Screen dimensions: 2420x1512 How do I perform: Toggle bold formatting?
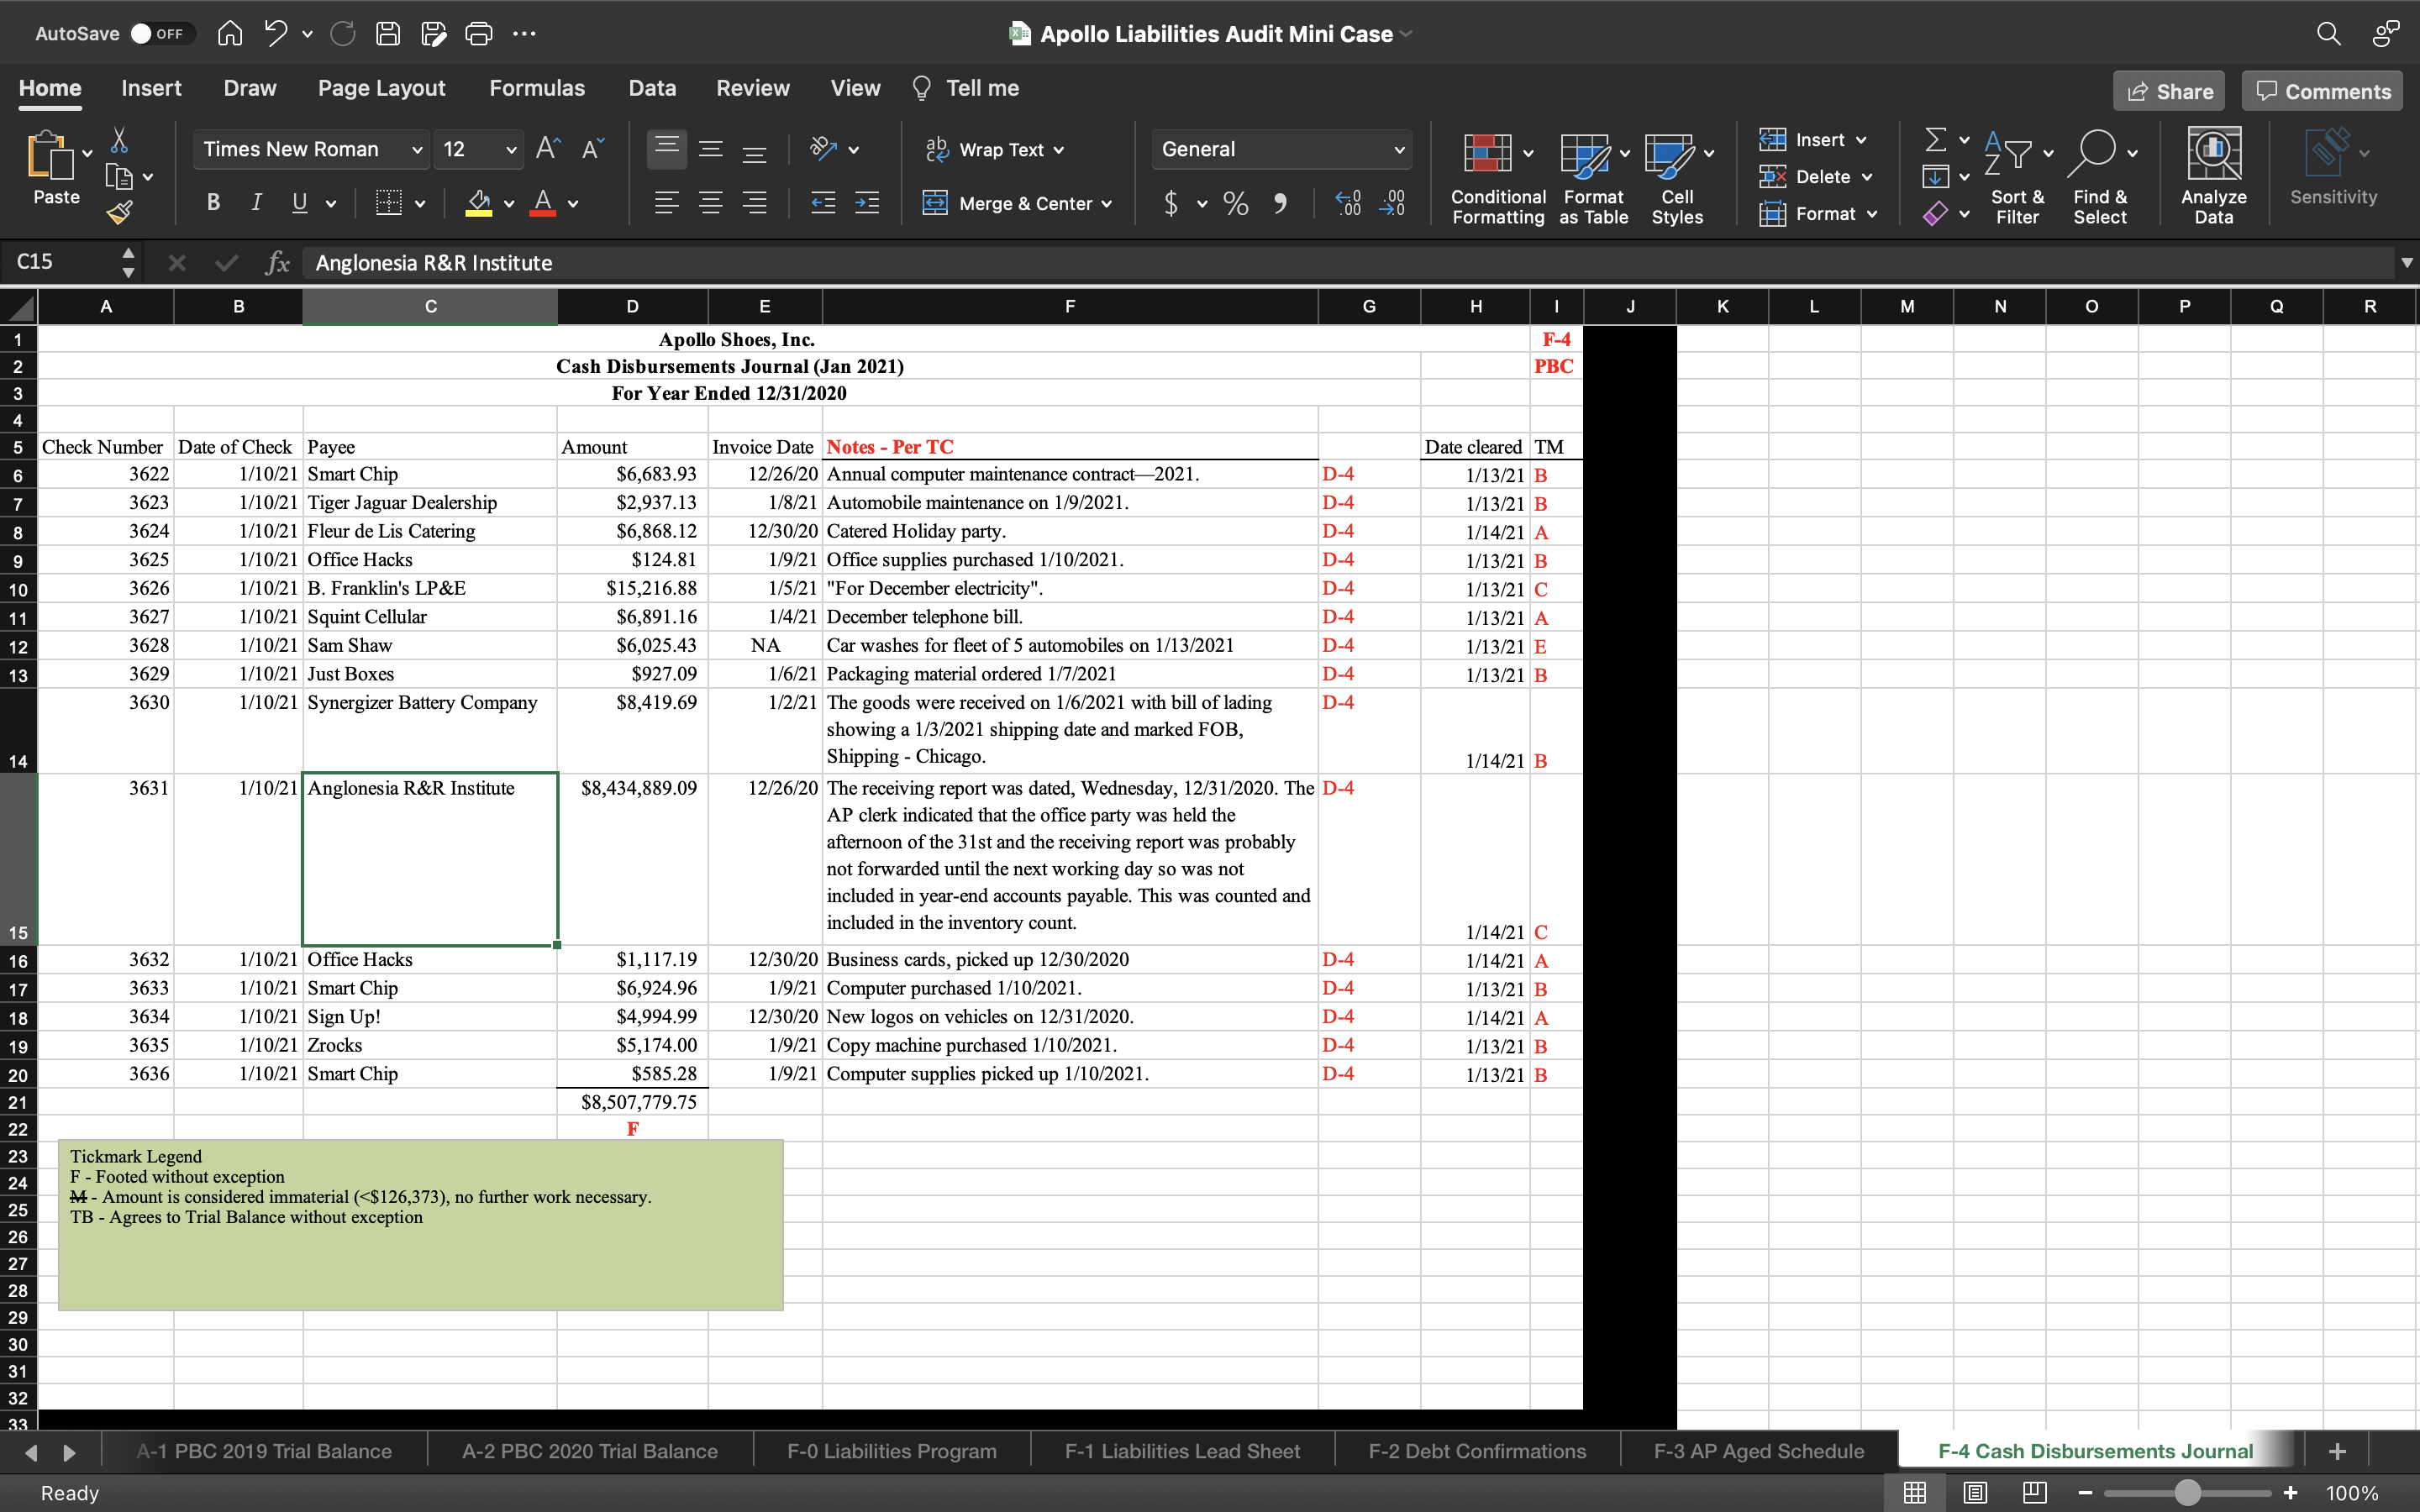pos(213,203)
